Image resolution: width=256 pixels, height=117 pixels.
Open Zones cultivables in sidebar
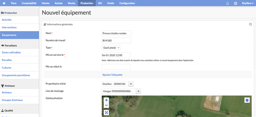[x=19, y=53]
